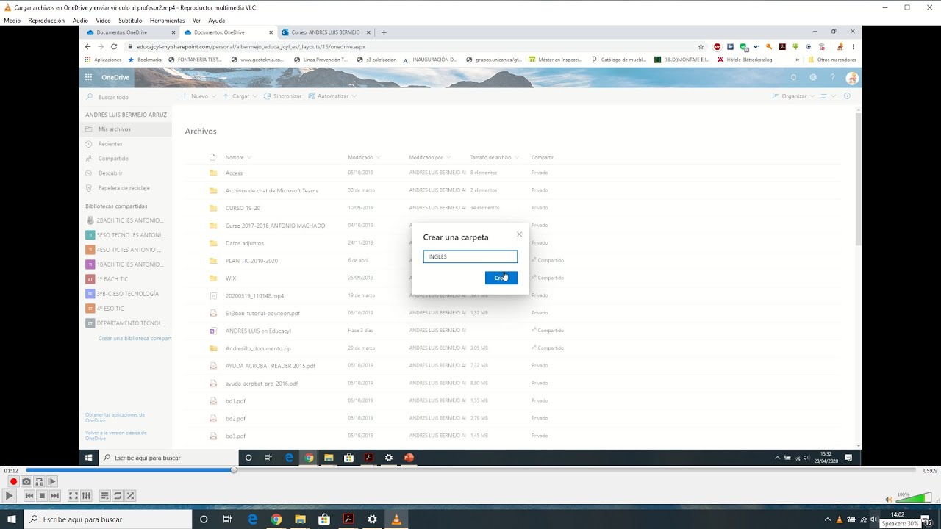Jump to previous media in VLC

click(29, 496)
